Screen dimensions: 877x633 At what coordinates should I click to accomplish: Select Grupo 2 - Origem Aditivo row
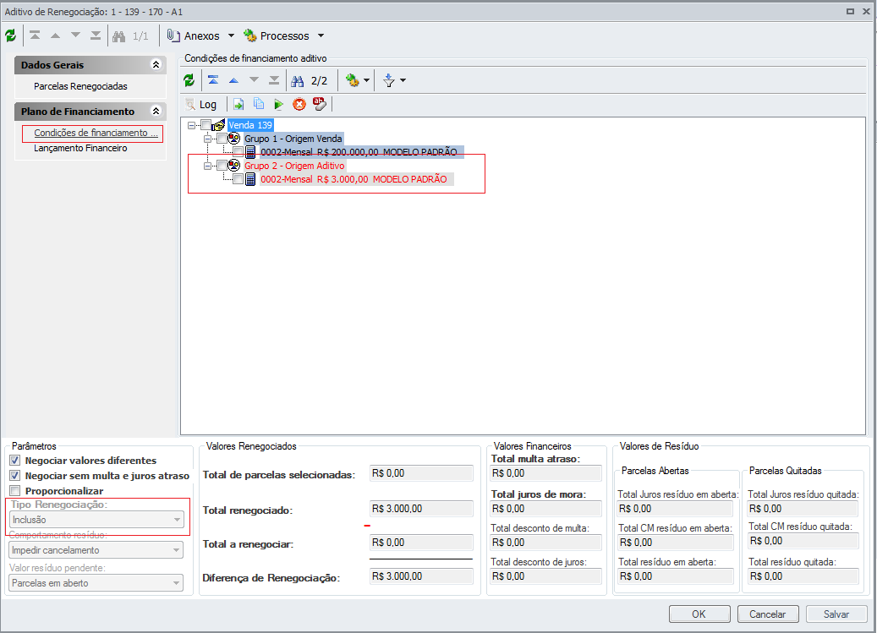coord(294,166)
